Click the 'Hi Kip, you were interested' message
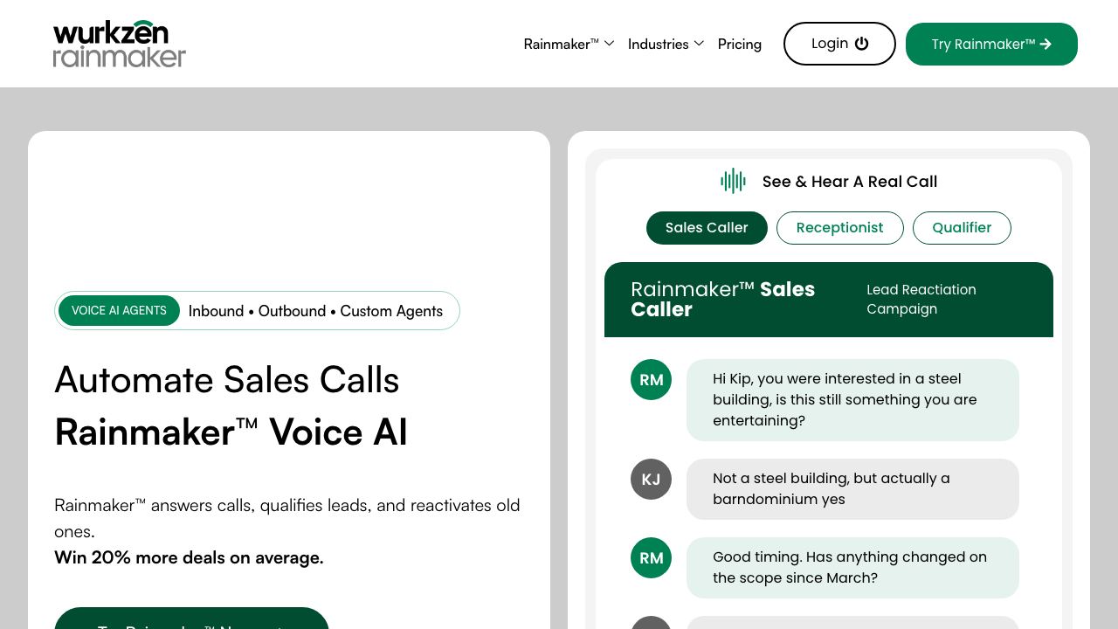This screenshot has width=1118, height=629. 852,400
